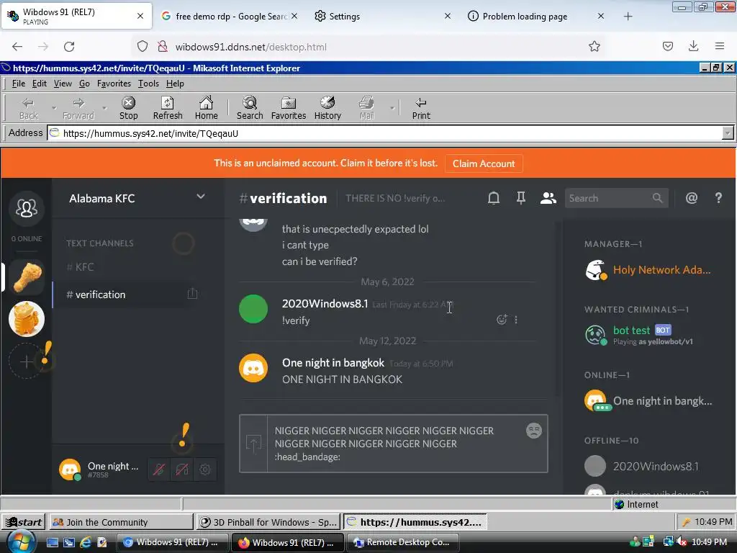
Task: Expand the Forward button history dropdown arrow
Action: tap(104, 108)
